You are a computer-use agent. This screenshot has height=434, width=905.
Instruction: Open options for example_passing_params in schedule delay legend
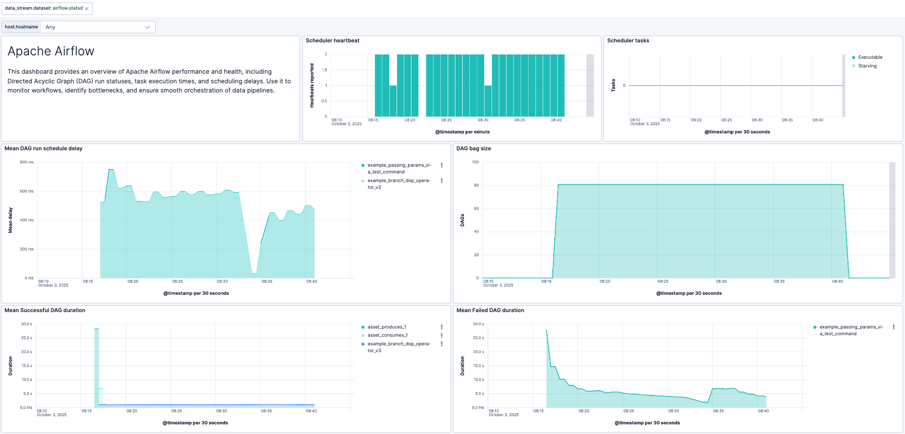tap(441, 165)
